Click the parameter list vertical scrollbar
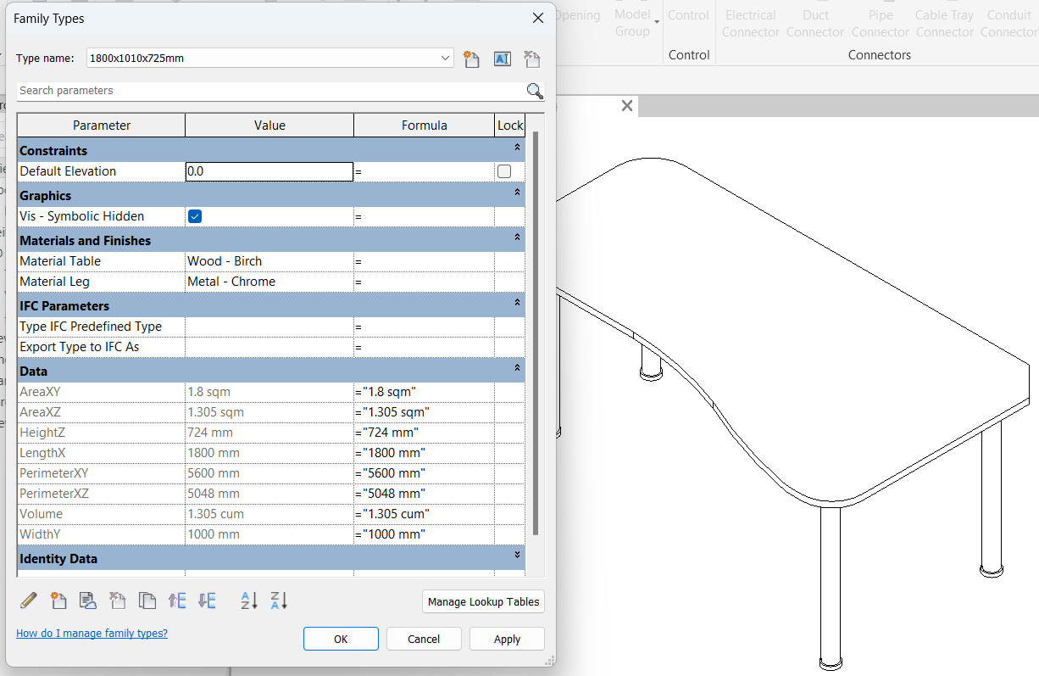 pos(535,331)
